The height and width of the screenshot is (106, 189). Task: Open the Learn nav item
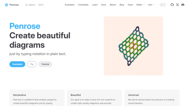[95, 5]
